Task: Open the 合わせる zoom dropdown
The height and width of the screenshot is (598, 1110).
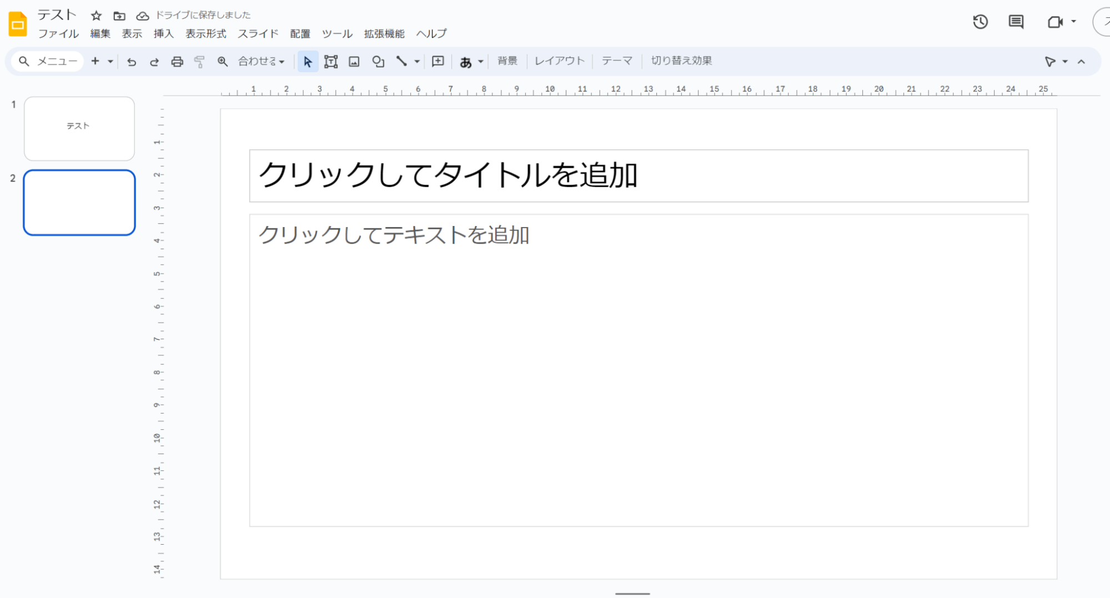Action: point(261,62)
